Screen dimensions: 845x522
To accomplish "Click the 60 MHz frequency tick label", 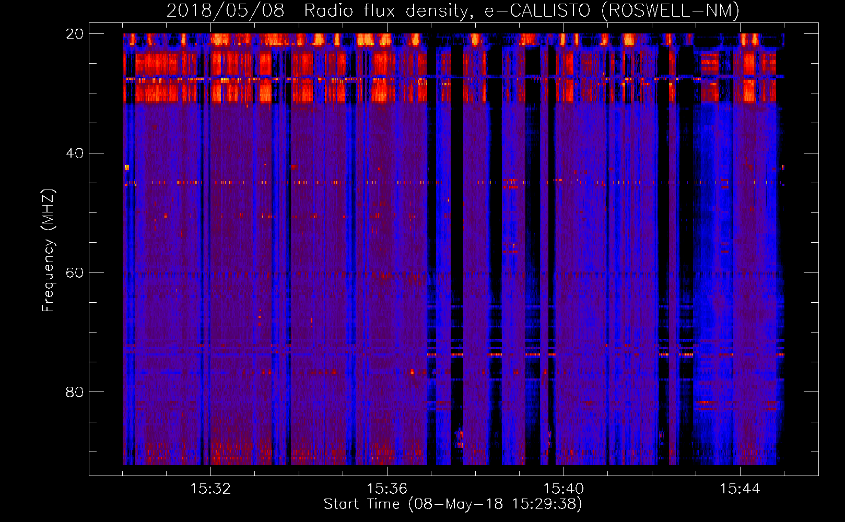I will click(x=75, y=273).
